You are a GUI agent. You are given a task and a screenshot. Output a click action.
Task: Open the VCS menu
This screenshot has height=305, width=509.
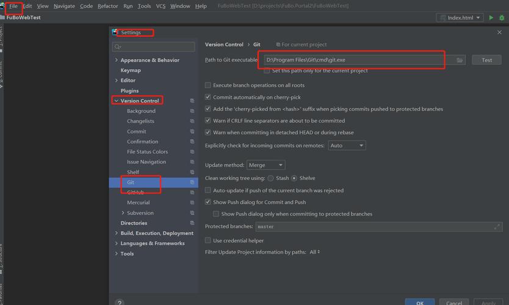(x=161, y=6)
